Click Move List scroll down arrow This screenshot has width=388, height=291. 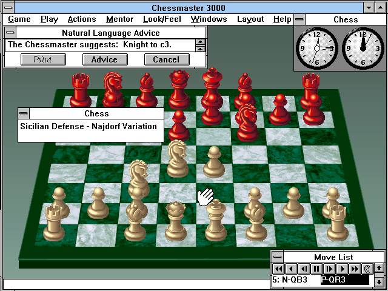[380, 282]
